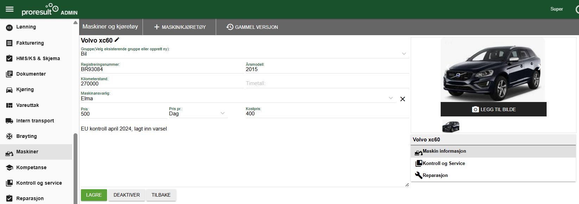
Task: Open the hamburger menu
Action: tap(10, 9)
